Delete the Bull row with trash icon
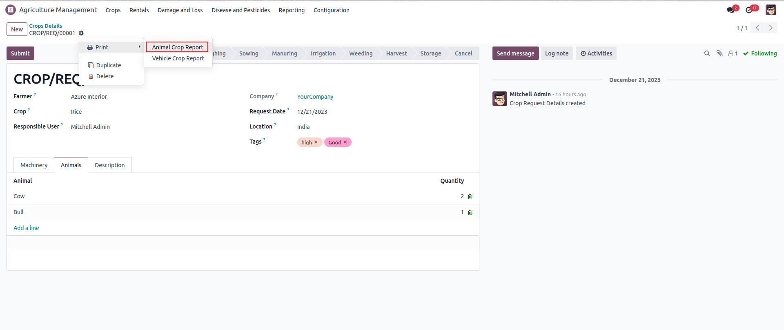 point(470,213)
